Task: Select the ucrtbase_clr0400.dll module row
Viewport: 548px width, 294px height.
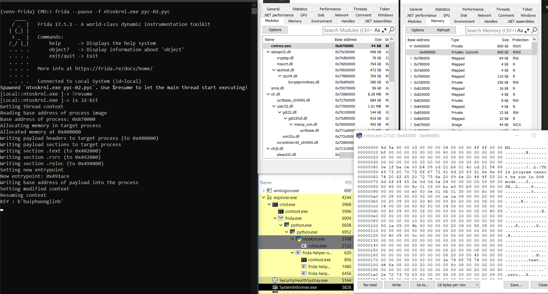Action: [x=326, y=100]
